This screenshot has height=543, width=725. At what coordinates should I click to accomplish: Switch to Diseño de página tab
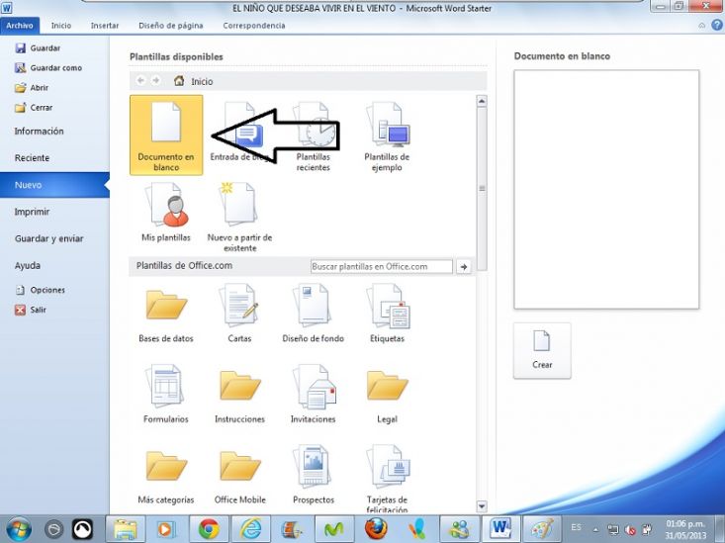[x=170, y=26]
